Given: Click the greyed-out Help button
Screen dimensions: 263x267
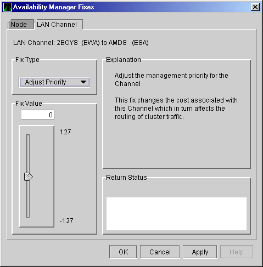Looking at the screenshot, I should [x=237, y=252].
